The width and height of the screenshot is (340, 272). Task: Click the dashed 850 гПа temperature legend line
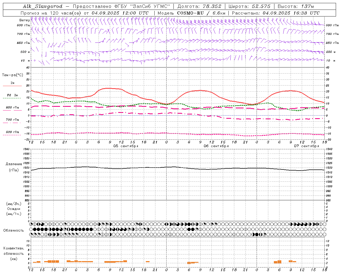point(12,110)
